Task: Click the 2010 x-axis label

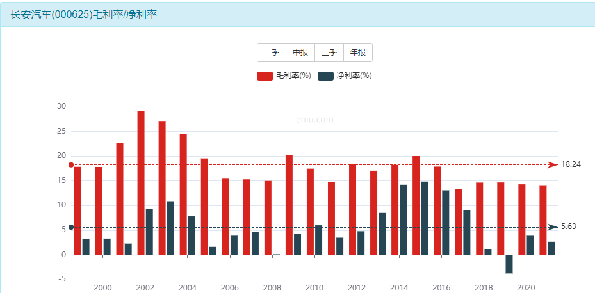Action: [314, 288]
